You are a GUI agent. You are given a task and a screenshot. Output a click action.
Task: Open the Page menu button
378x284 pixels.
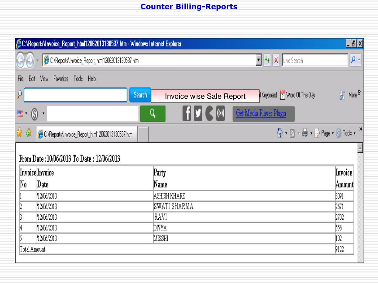click(x=324, y=133)
